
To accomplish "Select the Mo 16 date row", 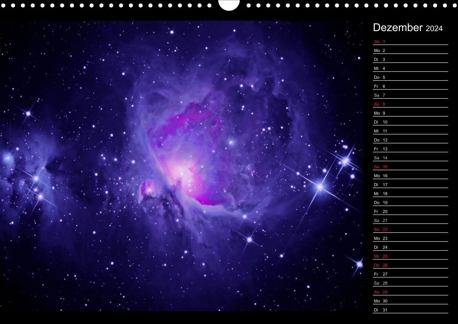I will 410,175.
